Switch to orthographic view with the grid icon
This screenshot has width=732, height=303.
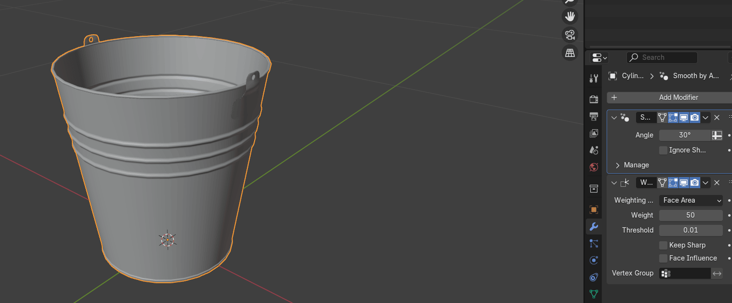(x=570, y=53)
